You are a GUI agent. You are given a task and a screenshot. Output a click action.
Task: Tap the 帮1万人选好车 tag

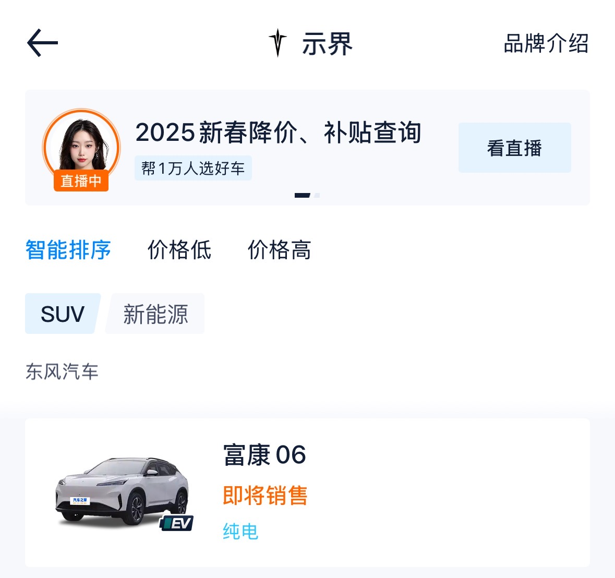[x=193, y=168]
